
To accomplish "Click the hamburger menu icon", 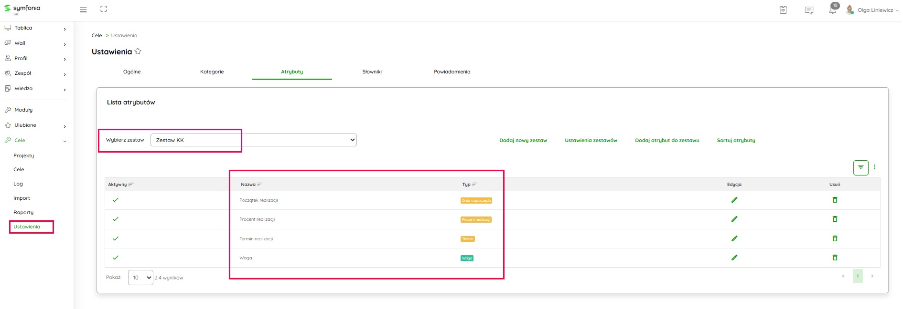I will pyautogui.click(x=83, y=10).
